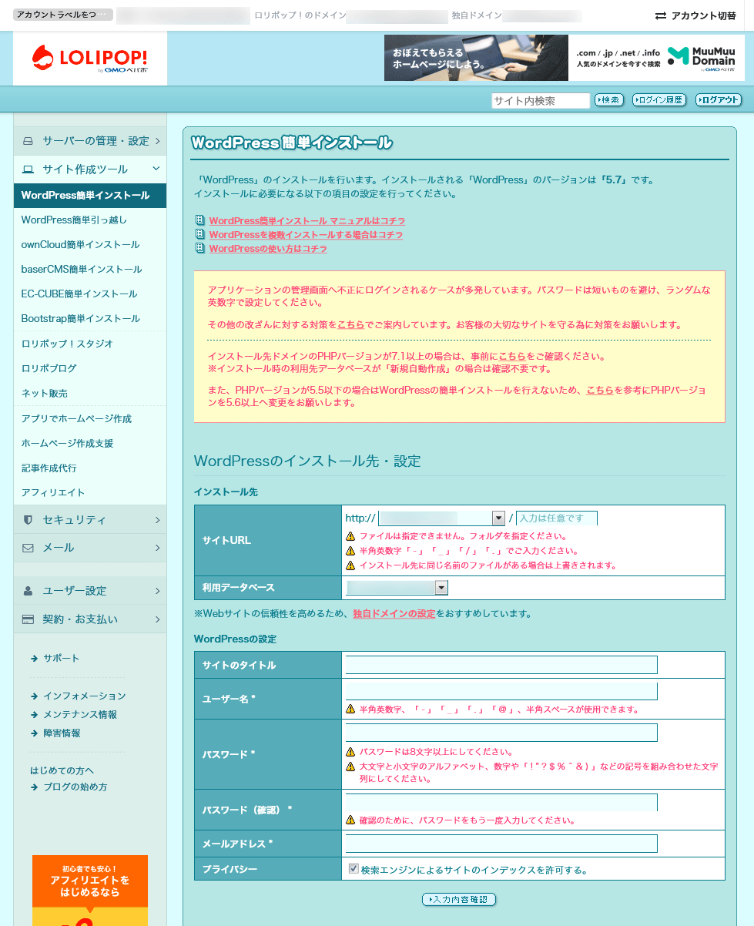The image size is (754, 926).
Task: Click the contract payment card icon
Action: point(28,619)
